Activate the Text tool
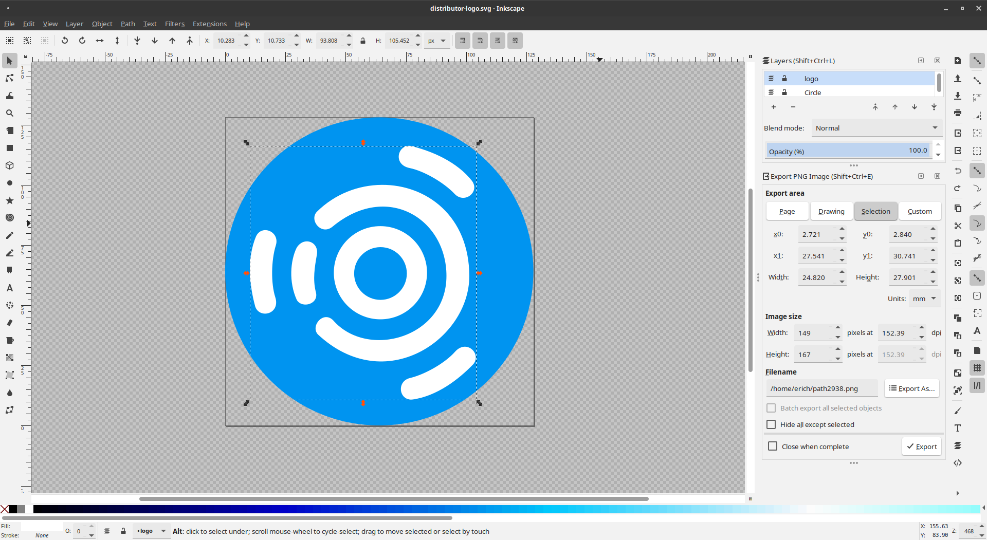Image resolution: width=987 pixels, height=540 pixels. click(9, 288)
